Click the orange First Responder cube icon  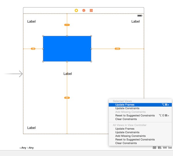tap(84, 10)
